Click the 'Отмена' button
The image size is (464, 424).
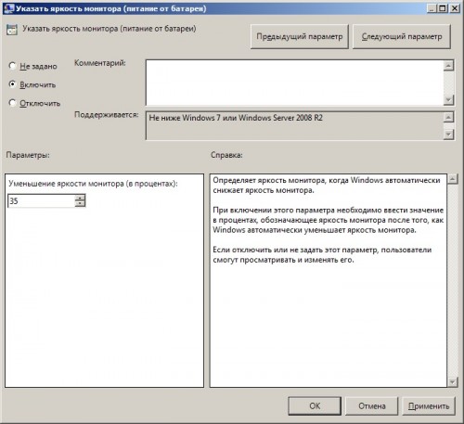click(x=371, y=406)
